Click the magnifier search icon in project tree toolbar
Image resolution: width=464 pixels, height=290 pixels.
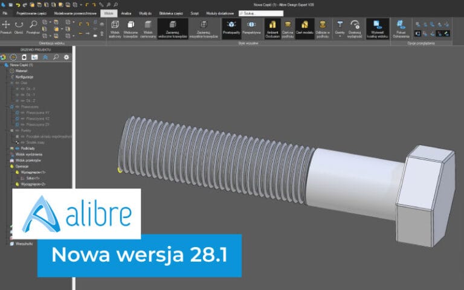coord(56,57)
